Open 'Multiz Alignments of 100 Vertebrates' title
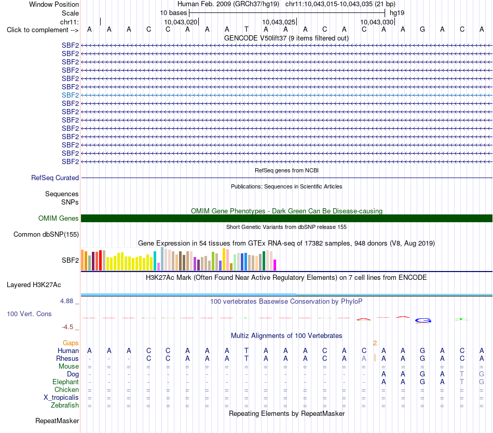Image resolution: width=493 pixels, height=433 pixels. 286,336
